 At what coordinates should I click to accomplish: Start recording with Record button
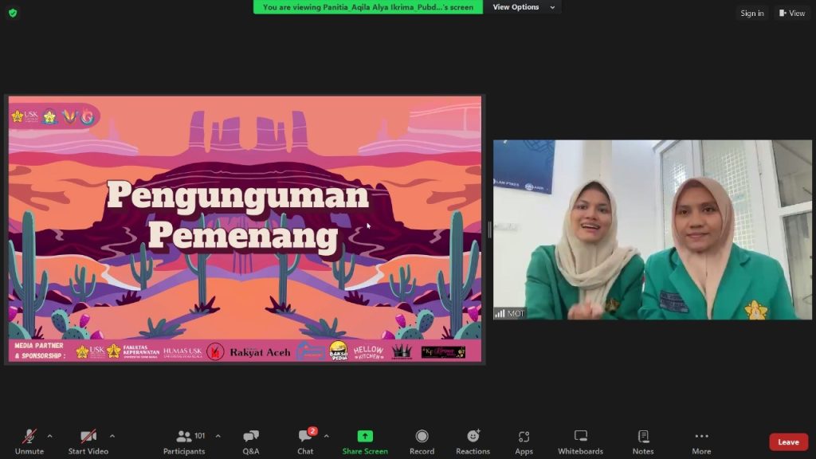422,441
